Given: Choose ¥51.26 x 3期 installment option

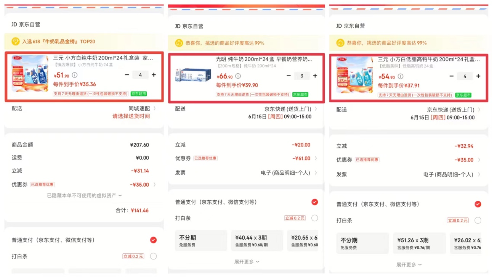Looking at the screenshot, I should (x=419, y=243).
